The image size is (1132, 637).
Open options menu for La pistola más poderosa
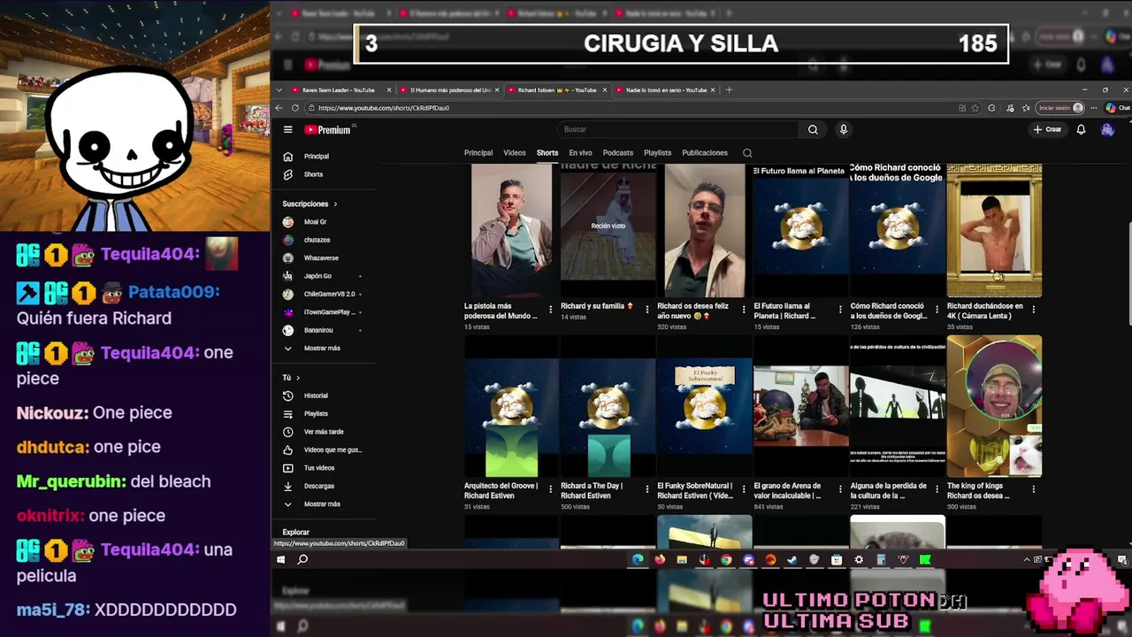pos(551,310)
